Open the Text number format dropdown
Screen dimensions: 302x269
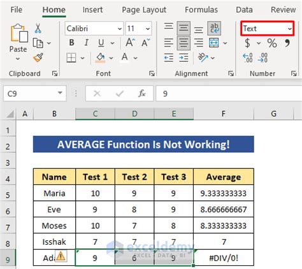pos(268,28)
